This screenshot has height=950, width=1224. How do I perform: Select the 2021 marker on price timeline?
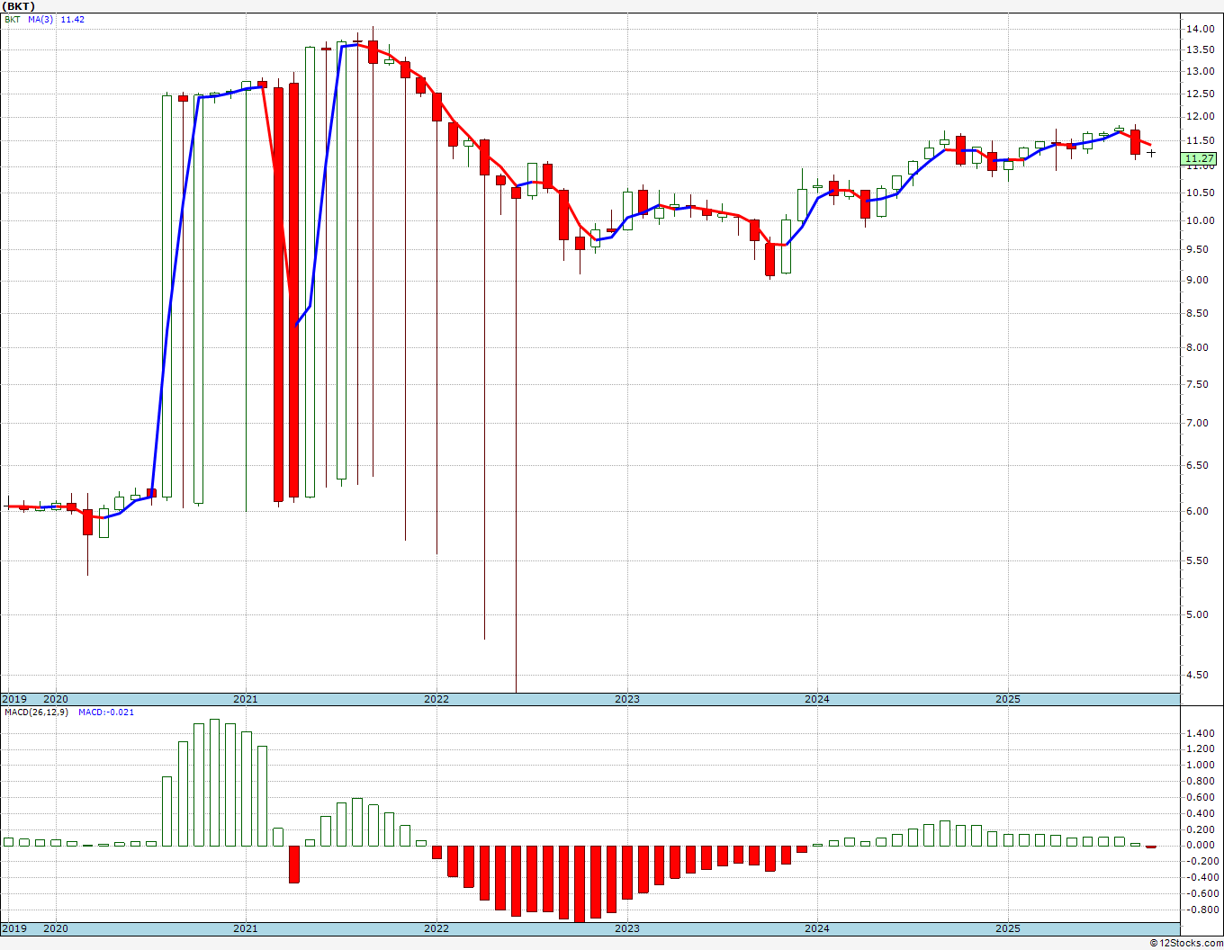246,699
